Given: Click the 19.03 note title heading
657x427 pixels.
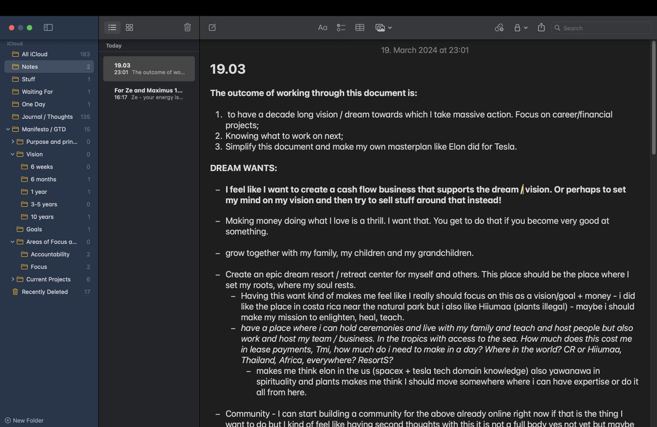Looking at the screenshot, I should tap(228, 69).
